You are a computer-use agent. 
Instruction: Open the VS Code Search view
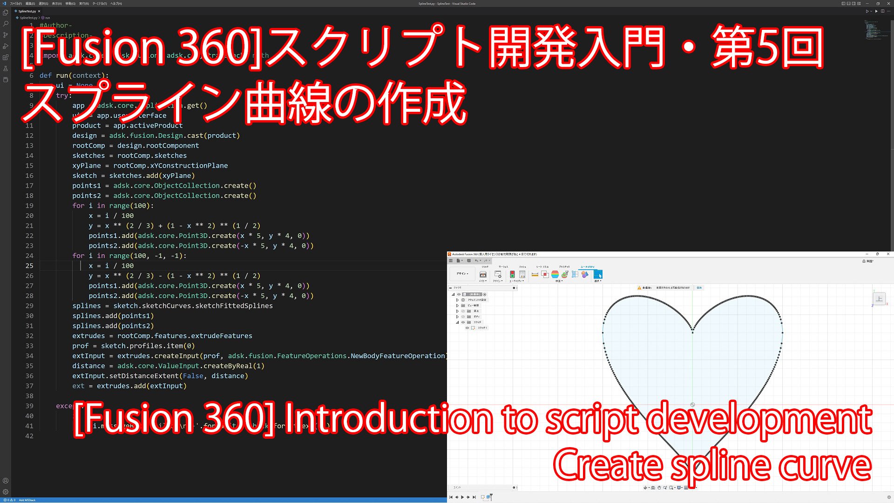[x=6, y=24]
